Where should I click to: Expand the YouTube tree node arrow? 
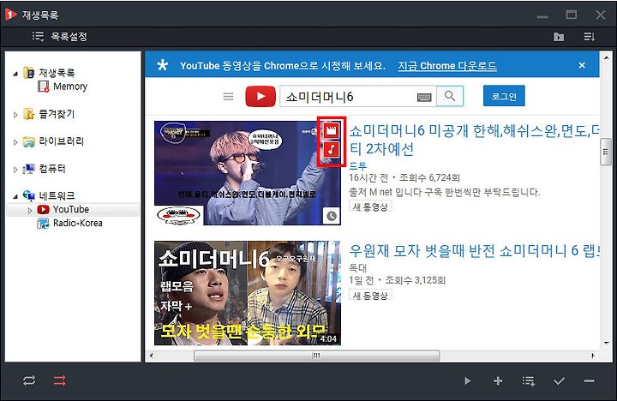pyautogui.click(x=29, y=210)
